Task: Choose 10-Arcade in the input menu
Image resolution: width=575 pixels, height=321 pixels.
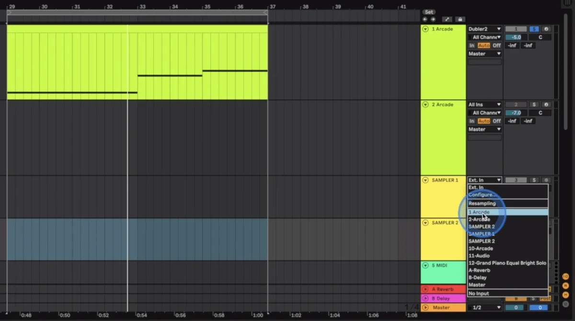Action: click(507, 249)
